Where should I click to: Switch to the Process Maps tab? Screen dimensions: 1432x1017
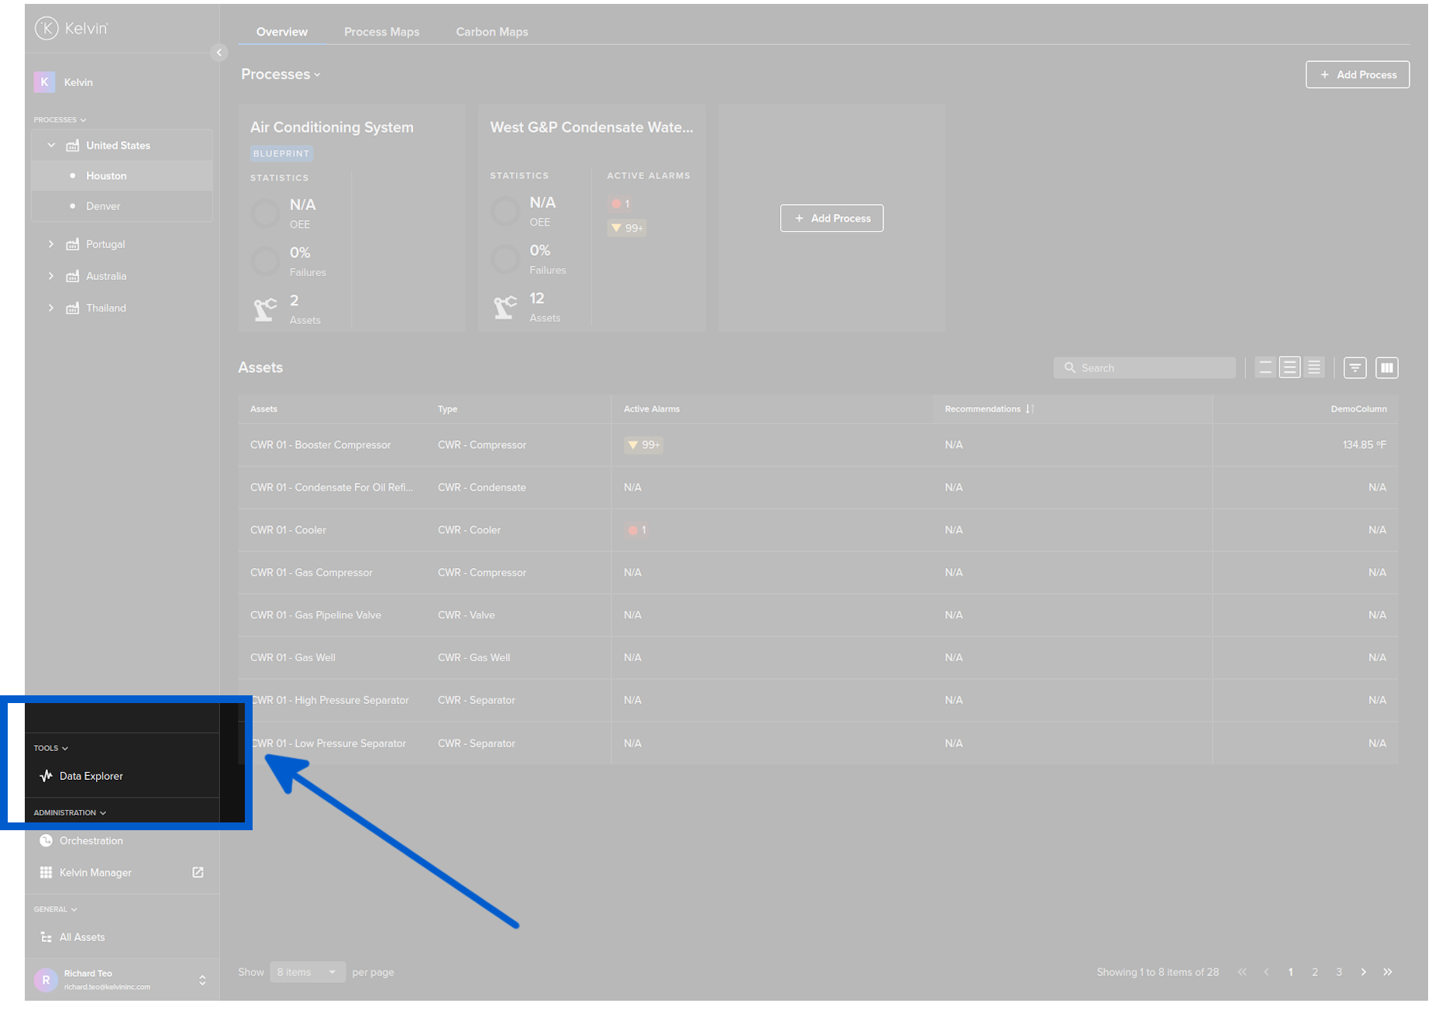(x=381, y=32)
